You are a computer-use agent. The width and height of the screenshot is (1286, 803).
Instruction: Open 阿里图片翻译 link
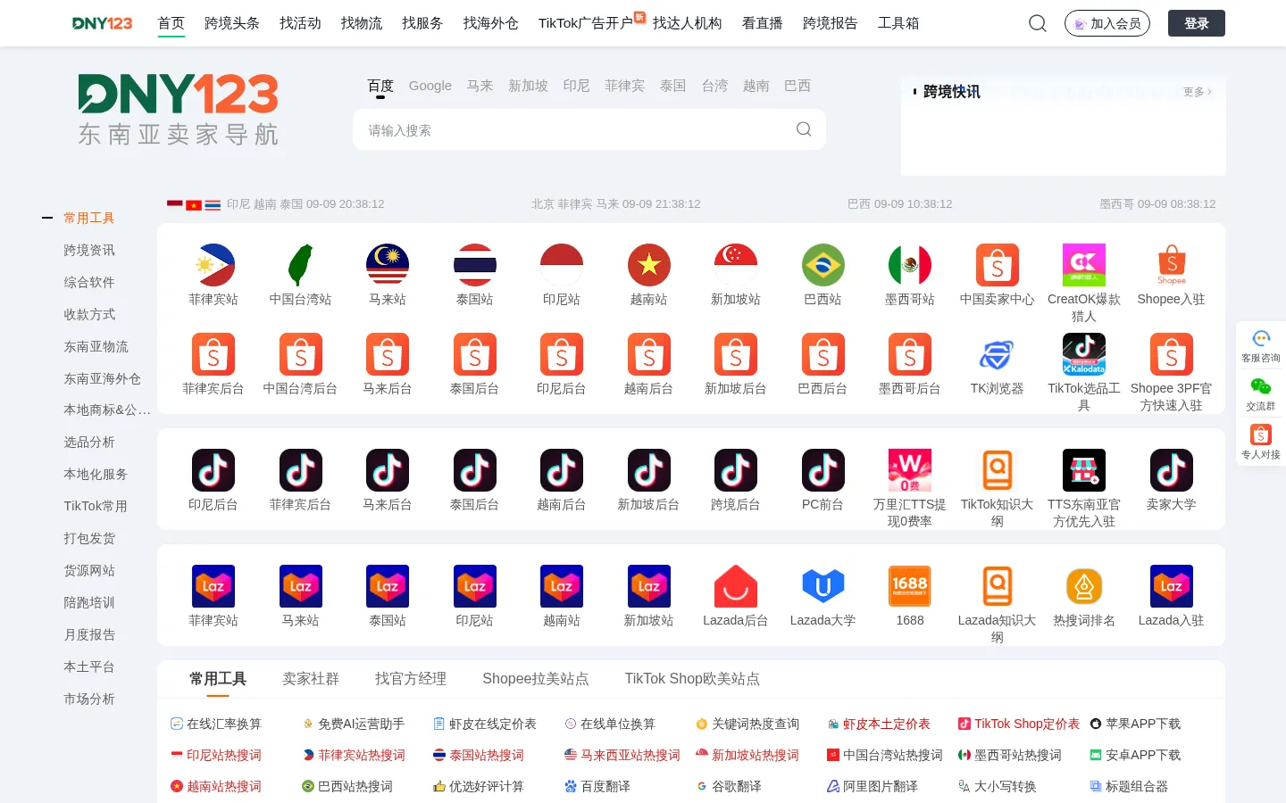click(873, 786)
